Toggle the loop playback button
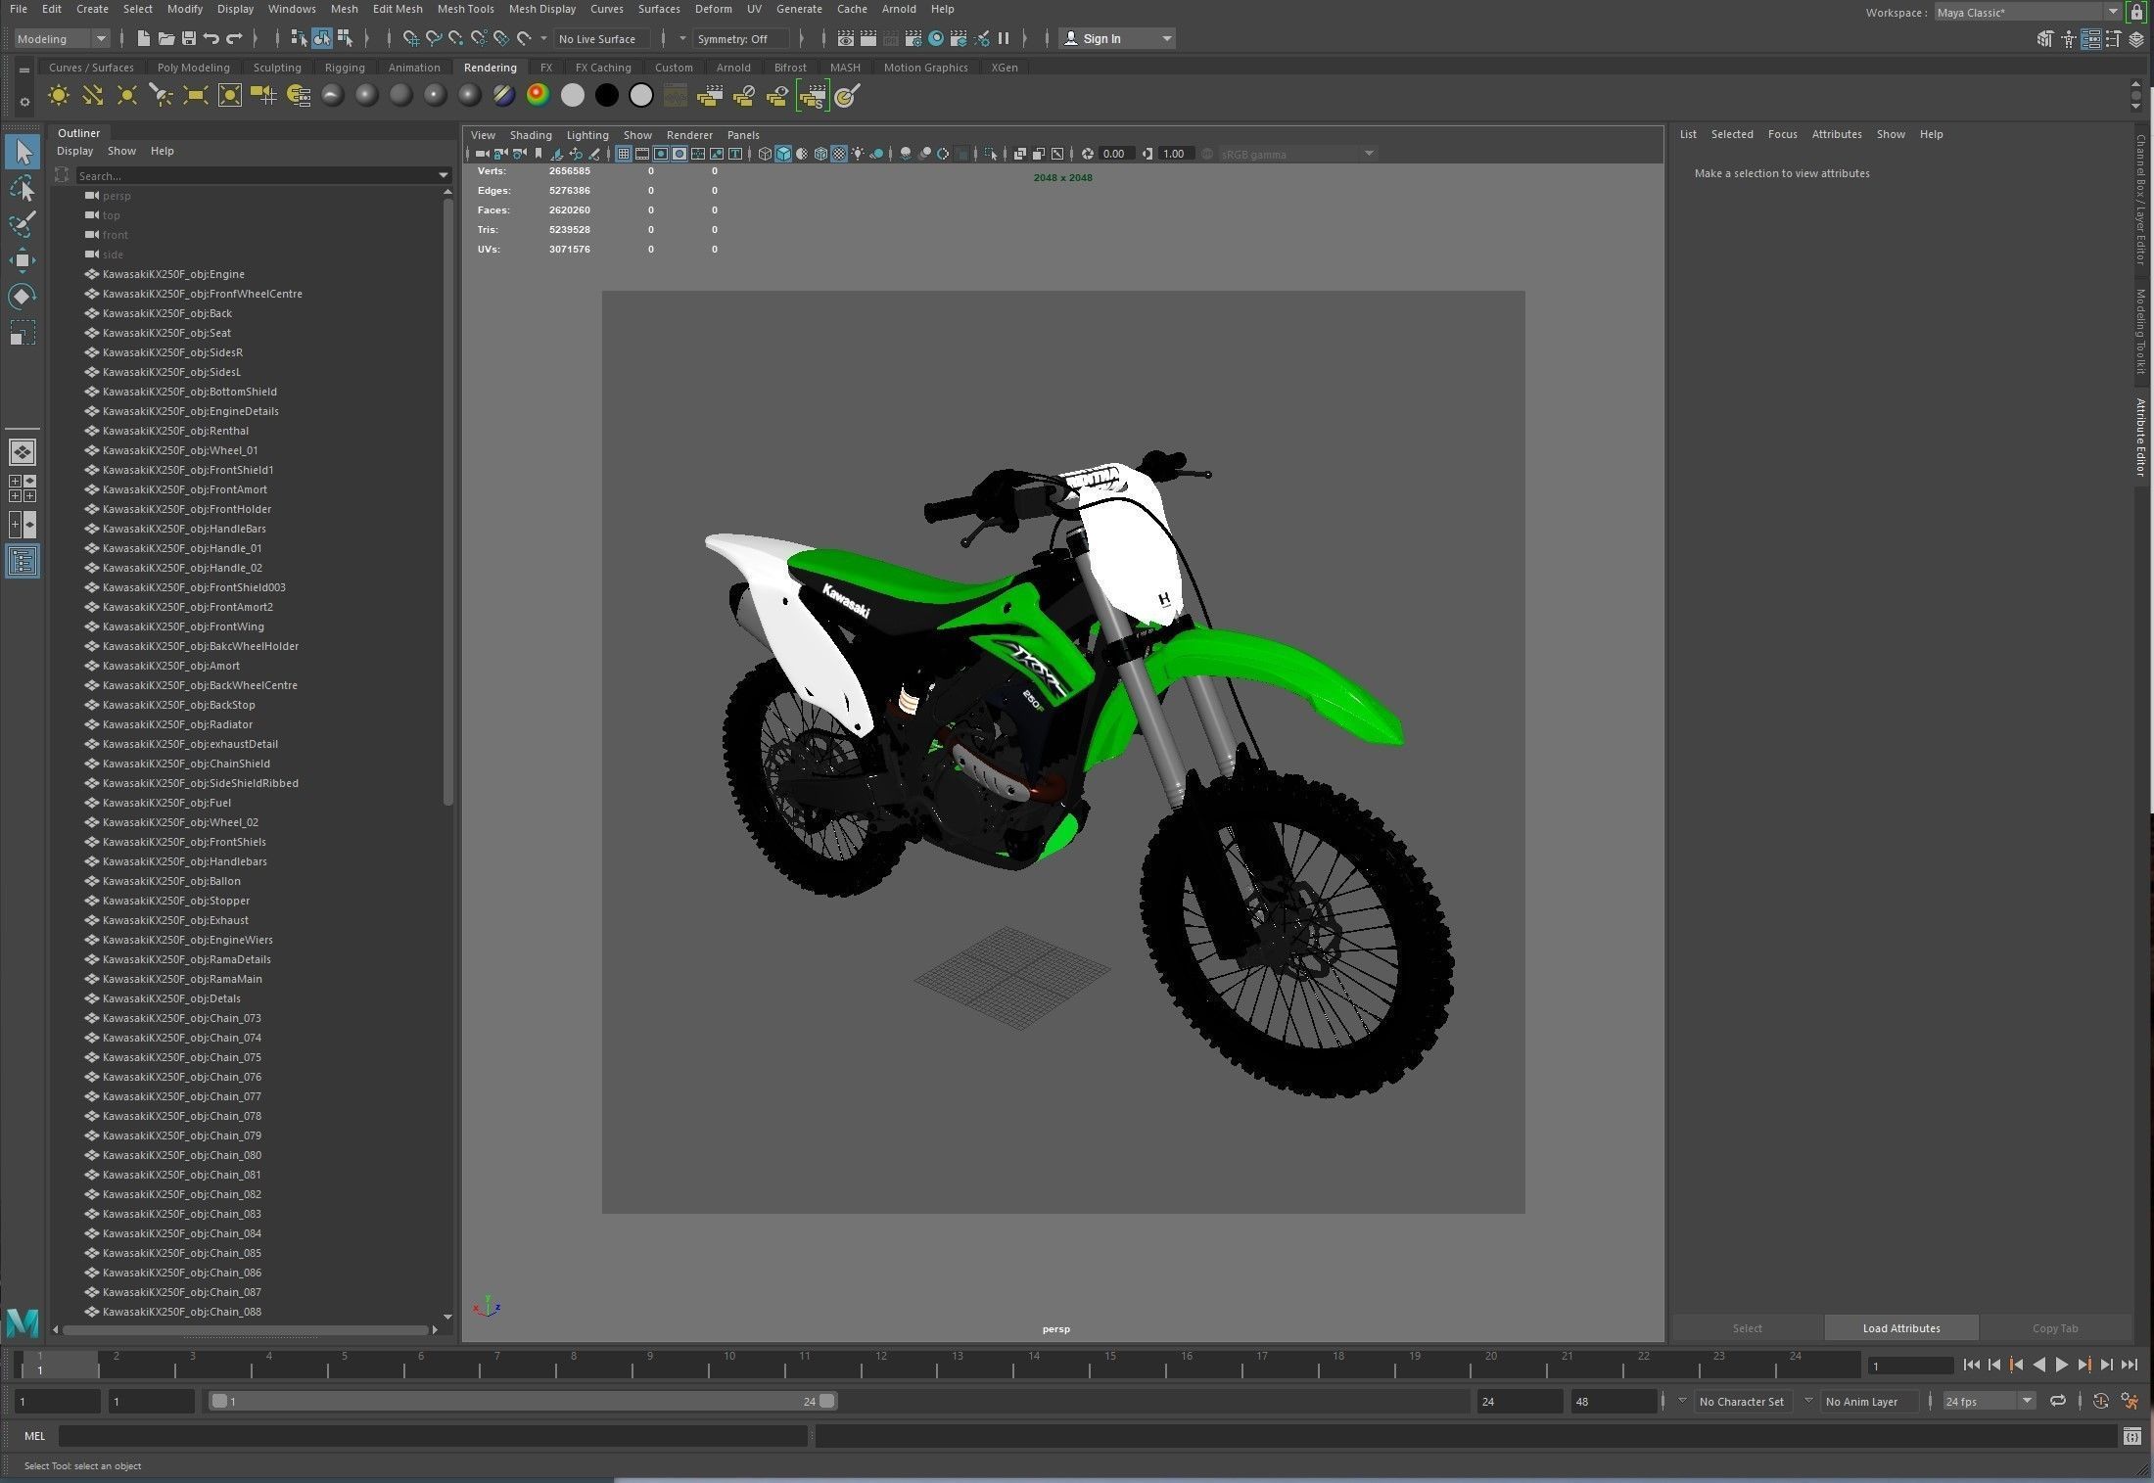 2057,1401
